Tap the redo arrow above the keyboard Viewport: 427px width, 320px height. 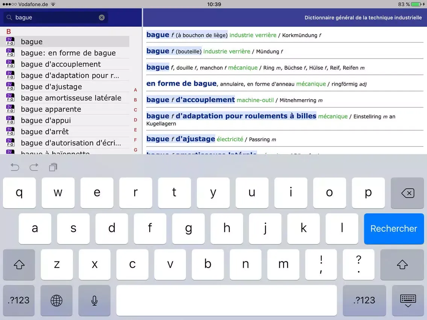click(x=34, y=167)
